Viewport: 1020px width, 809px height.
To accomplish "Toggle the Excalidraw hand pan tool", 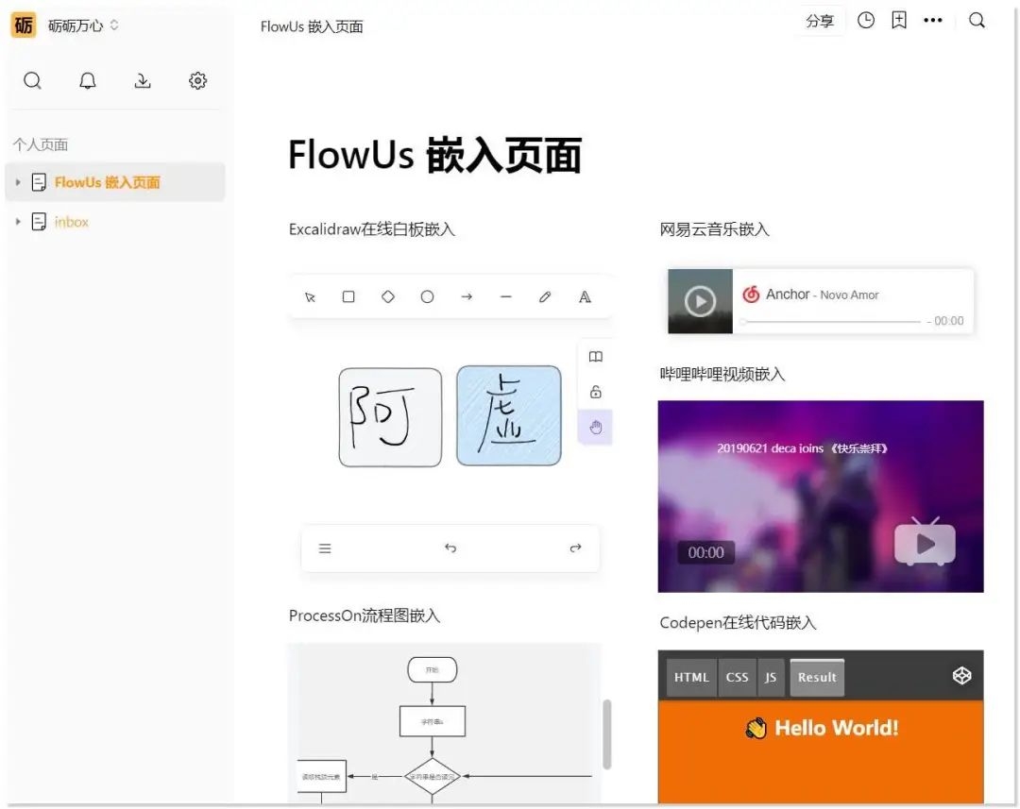I will [595, 428].
